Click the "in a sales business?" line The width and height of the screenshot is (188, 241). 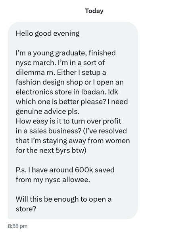pos(71,131)
